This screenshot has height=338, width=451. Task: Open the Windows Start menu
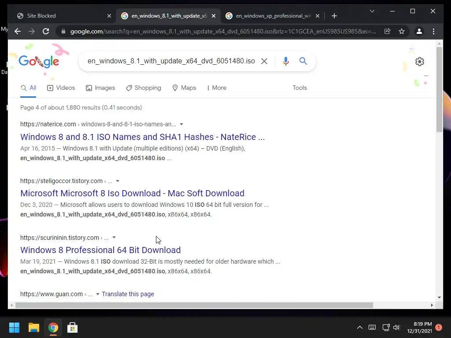click(14, 327)
